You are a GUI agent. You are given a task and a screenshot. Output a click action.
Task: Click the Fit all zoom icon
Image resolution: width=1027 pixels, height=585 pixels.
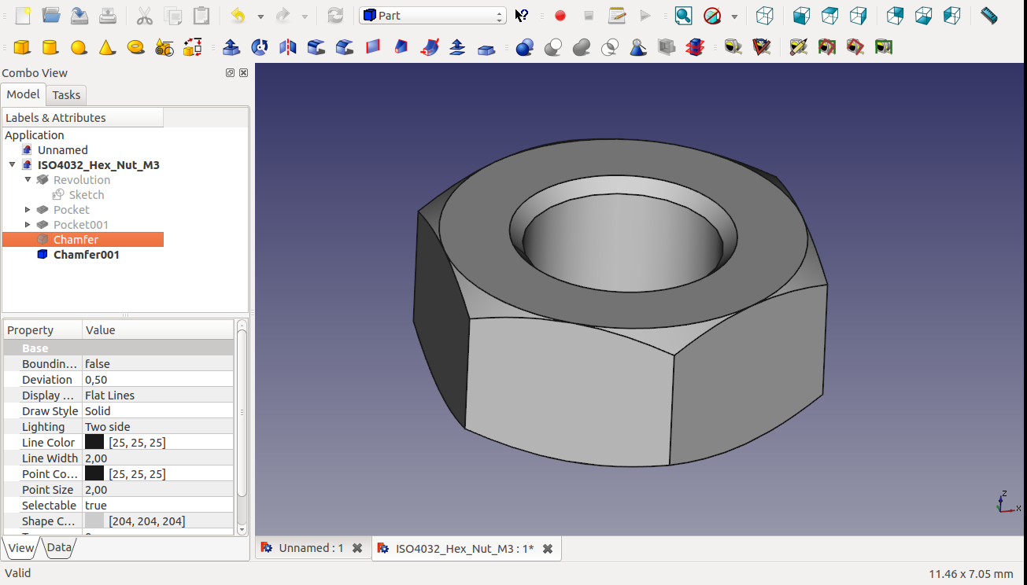(x=683, y=16)
